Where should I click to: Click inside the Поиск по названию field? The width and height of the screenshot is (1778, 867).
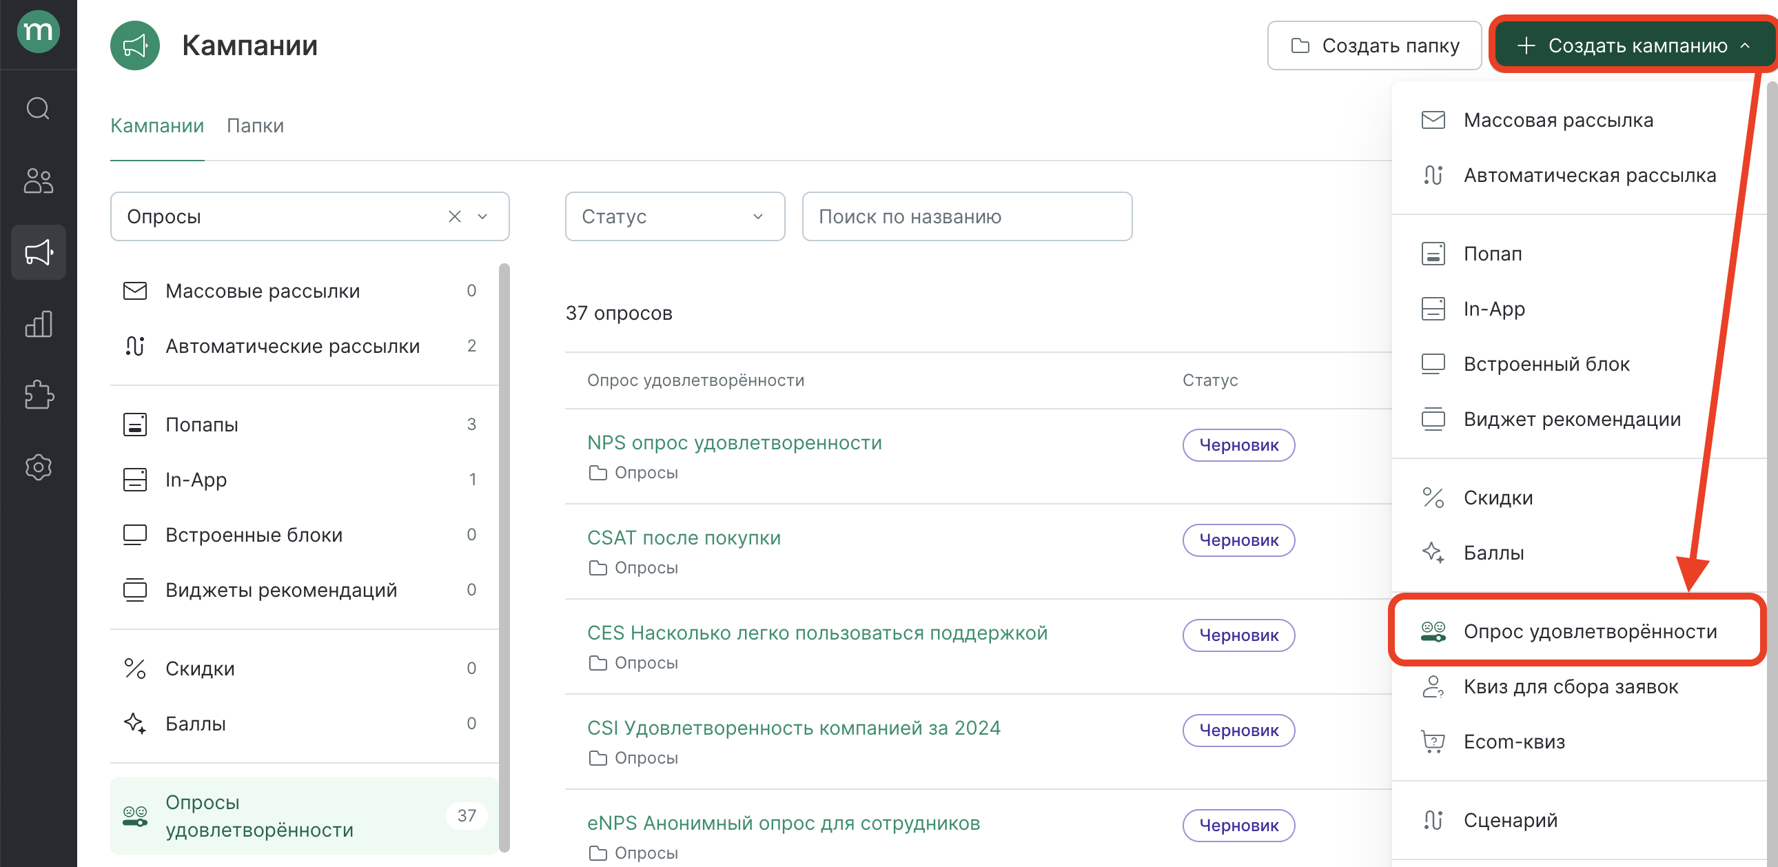(967, 216)
